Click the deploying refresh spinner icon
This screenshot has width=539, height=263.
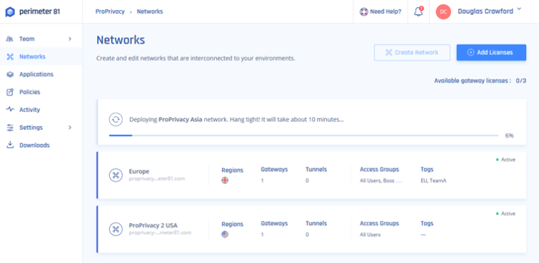(x=116, y=120)
